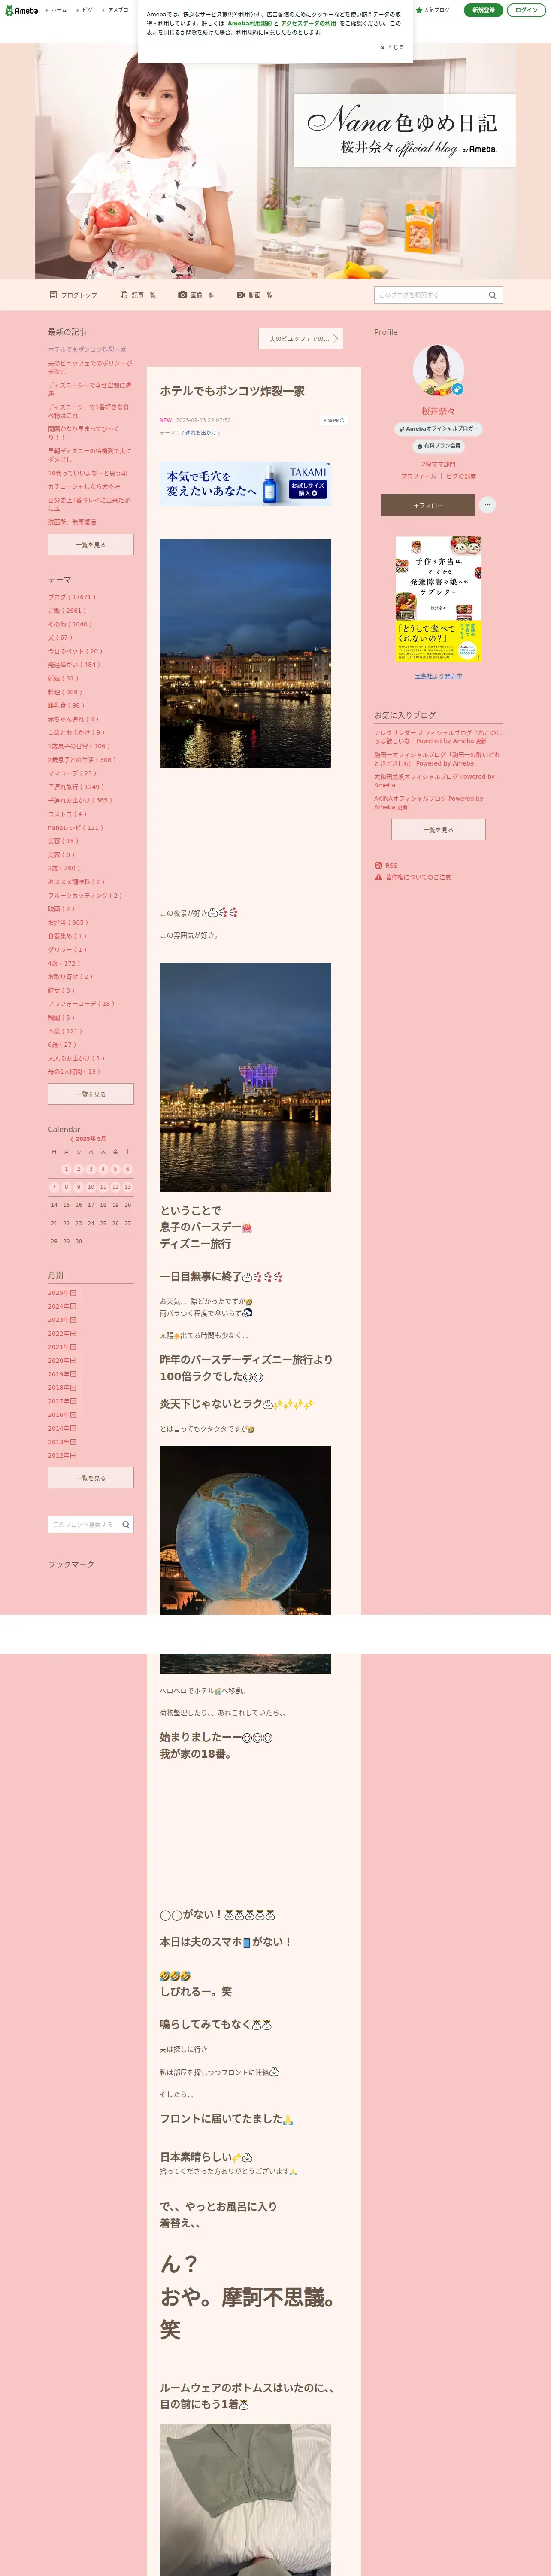Click 一覧を見る under テーマ list
This screenshot has width=551, height=2576.
[91, 1094]
